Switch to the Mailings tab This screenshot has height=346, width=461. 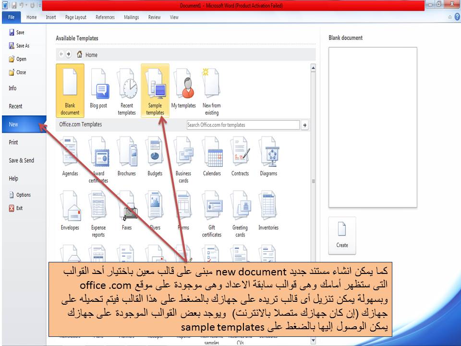(x=132, y=17)
